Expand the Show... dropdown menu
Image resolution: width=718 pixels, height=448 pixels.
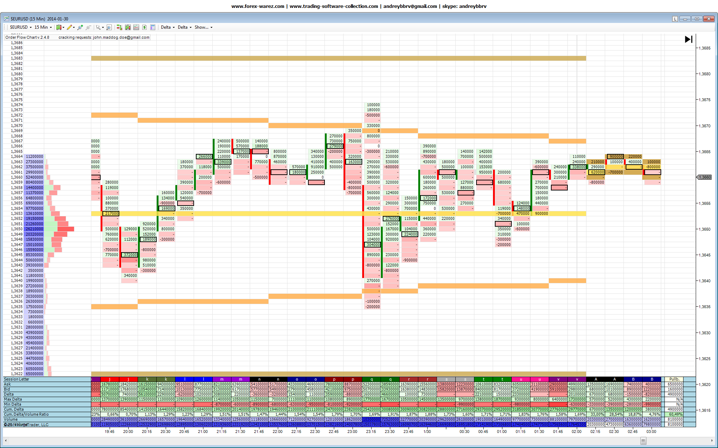click(x=203, y=27)
